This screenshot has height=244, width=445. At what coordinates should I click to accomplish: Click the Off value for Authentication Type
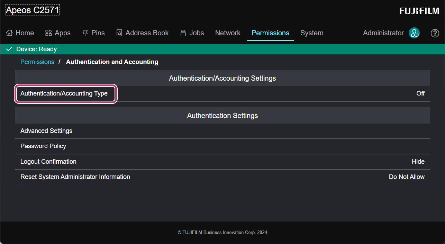coord(420,93)
